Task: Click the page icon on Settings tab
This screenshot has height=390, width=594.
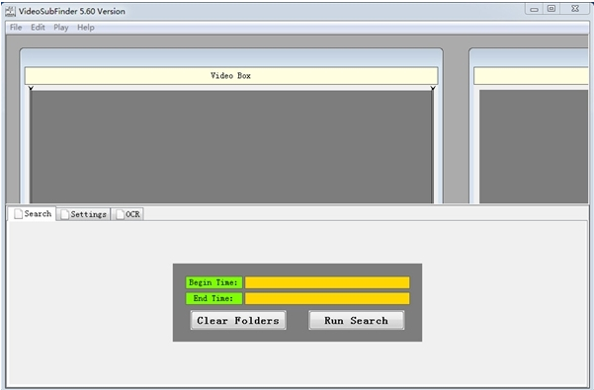Action: tap(65, 214)
